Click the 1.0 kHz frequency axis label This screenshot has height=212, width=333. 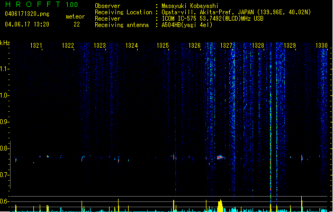pyautogui.click(x=4, y=95)
